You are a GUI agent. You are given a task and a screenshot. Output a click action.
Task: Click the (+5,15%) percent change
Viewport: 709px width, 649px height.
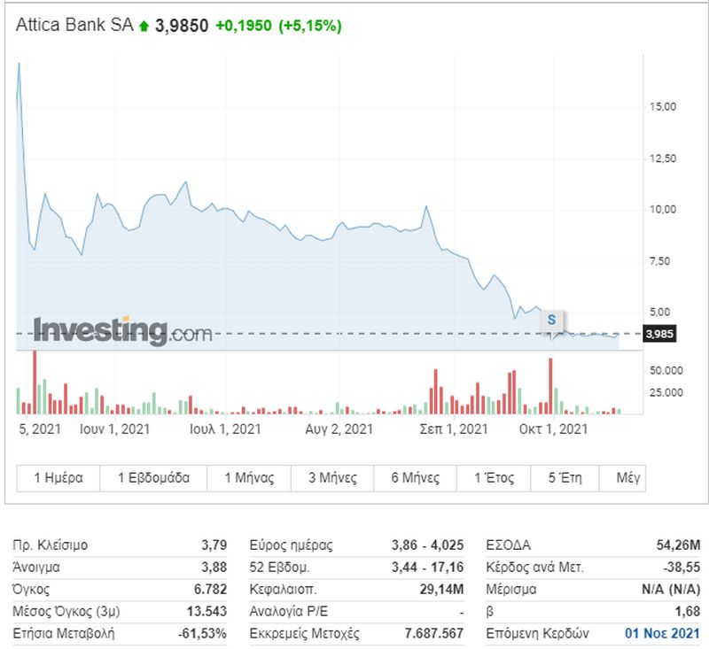tap(309, 26)
